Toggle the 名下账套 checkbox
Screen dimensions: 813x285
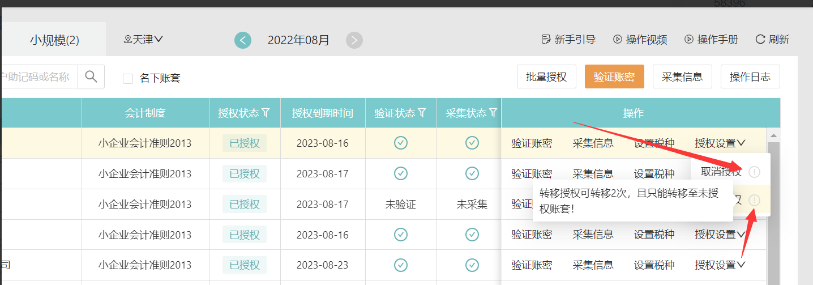pyautogui.click(x=128, y=79)
